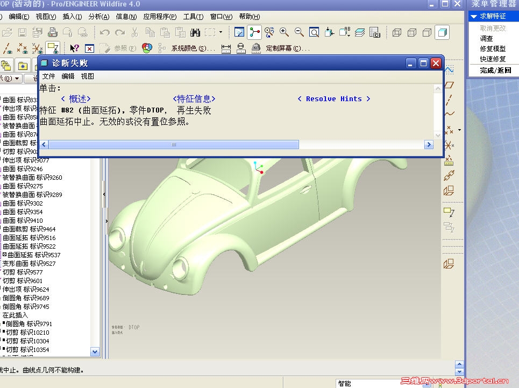Click the 定制屏幕(C)... button
Viewport: 519px width, 388px height.
pyautogui.click(x=288, y=48)
